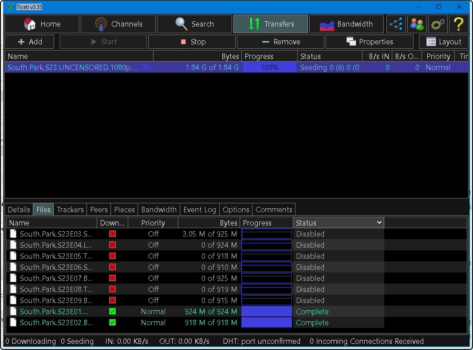Enable download for South.Park.S23E04 file

click(113, 245)
